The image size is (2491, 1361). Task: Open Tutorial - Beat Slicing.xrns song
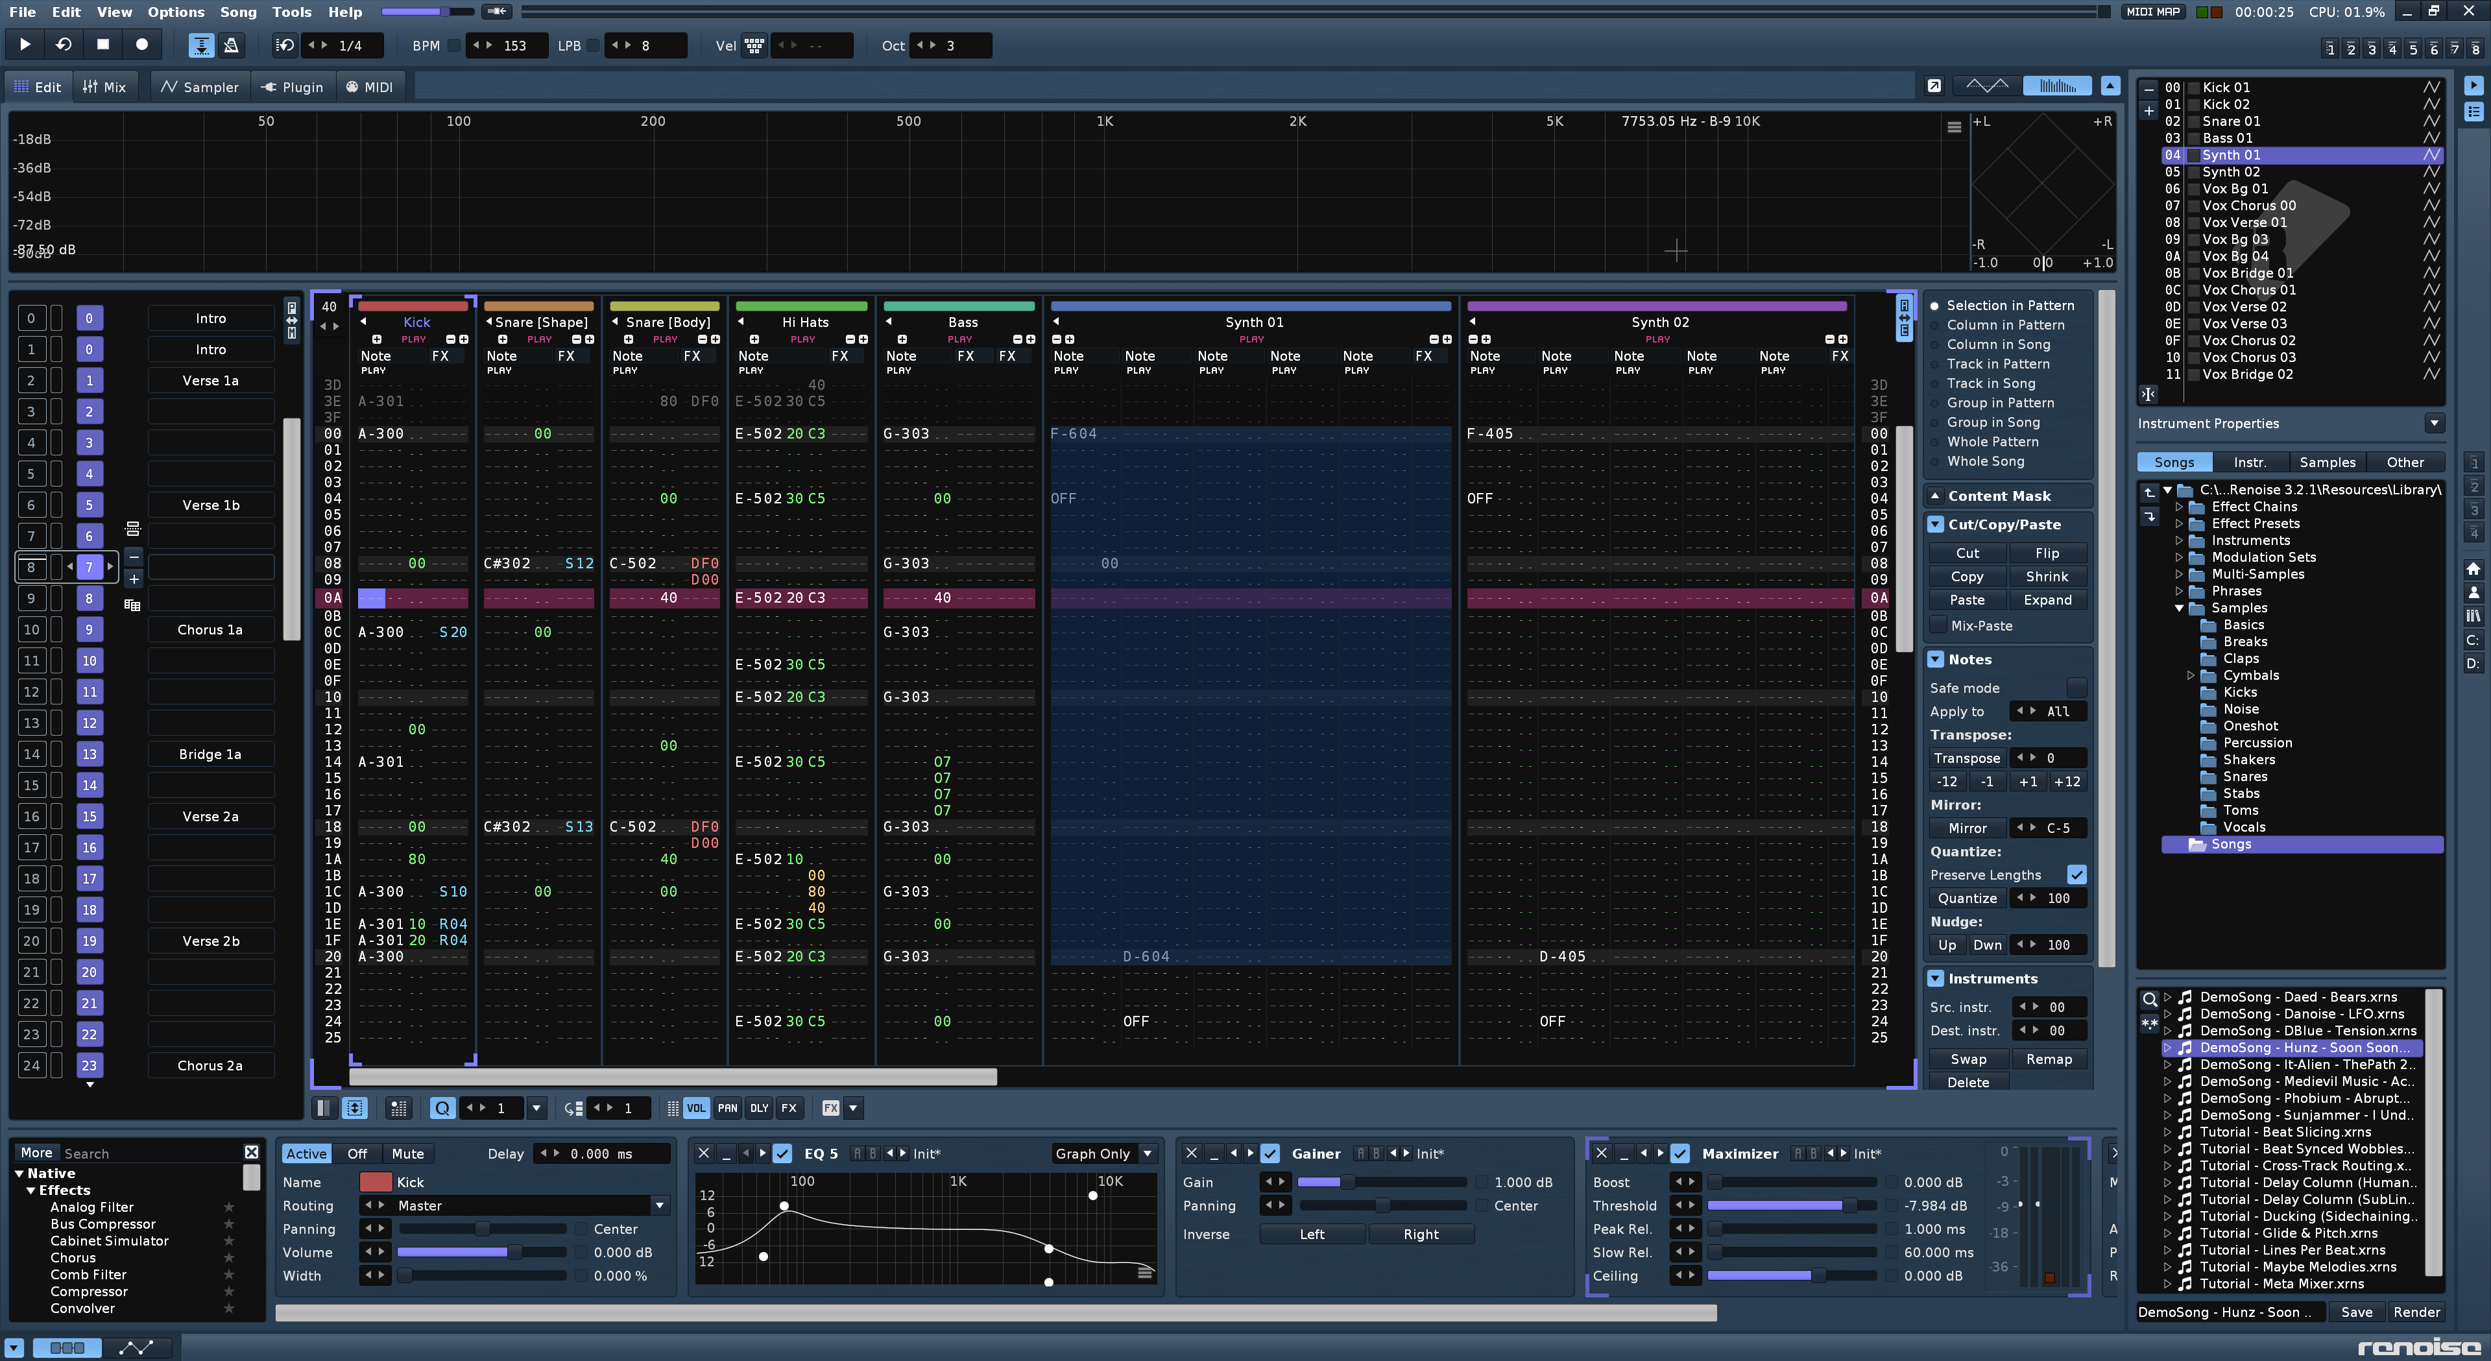click(2283, 1132)
